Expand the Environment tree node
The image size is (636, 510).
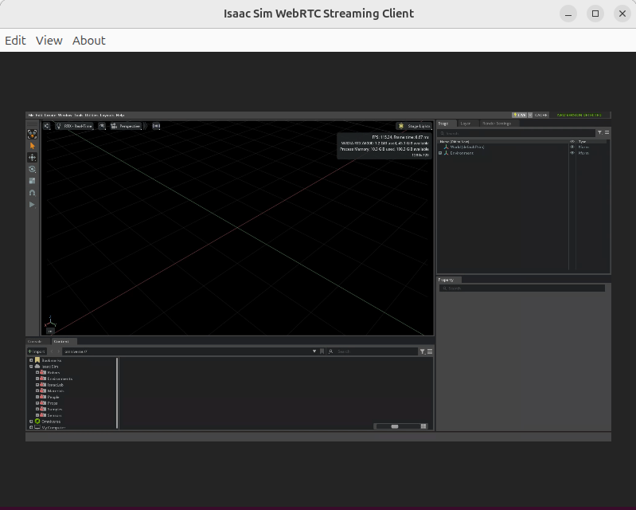pyautogui.click(x=440, y=153)
